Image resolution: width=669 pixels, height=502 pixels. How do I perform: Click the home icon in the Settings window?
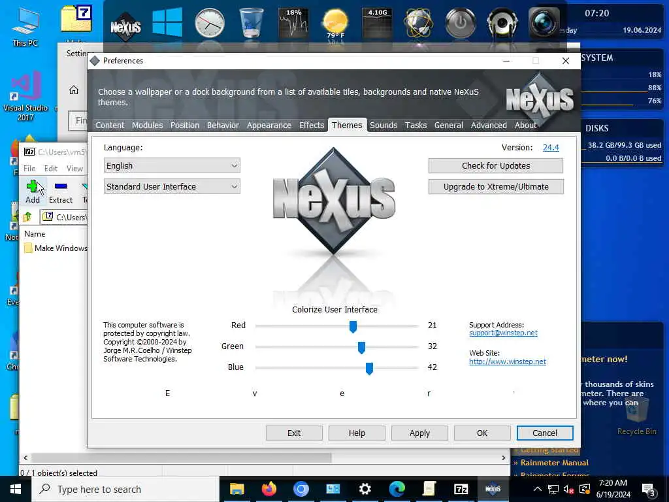click(x=74, y=90)
